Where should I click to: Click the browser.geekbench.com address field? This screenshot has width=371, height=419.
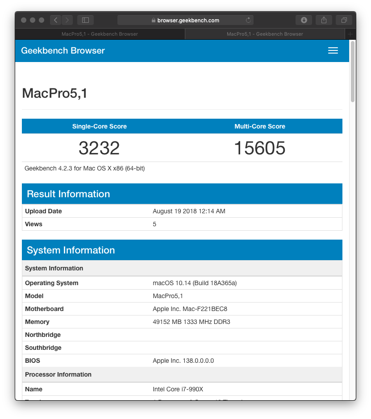[186, 20]
